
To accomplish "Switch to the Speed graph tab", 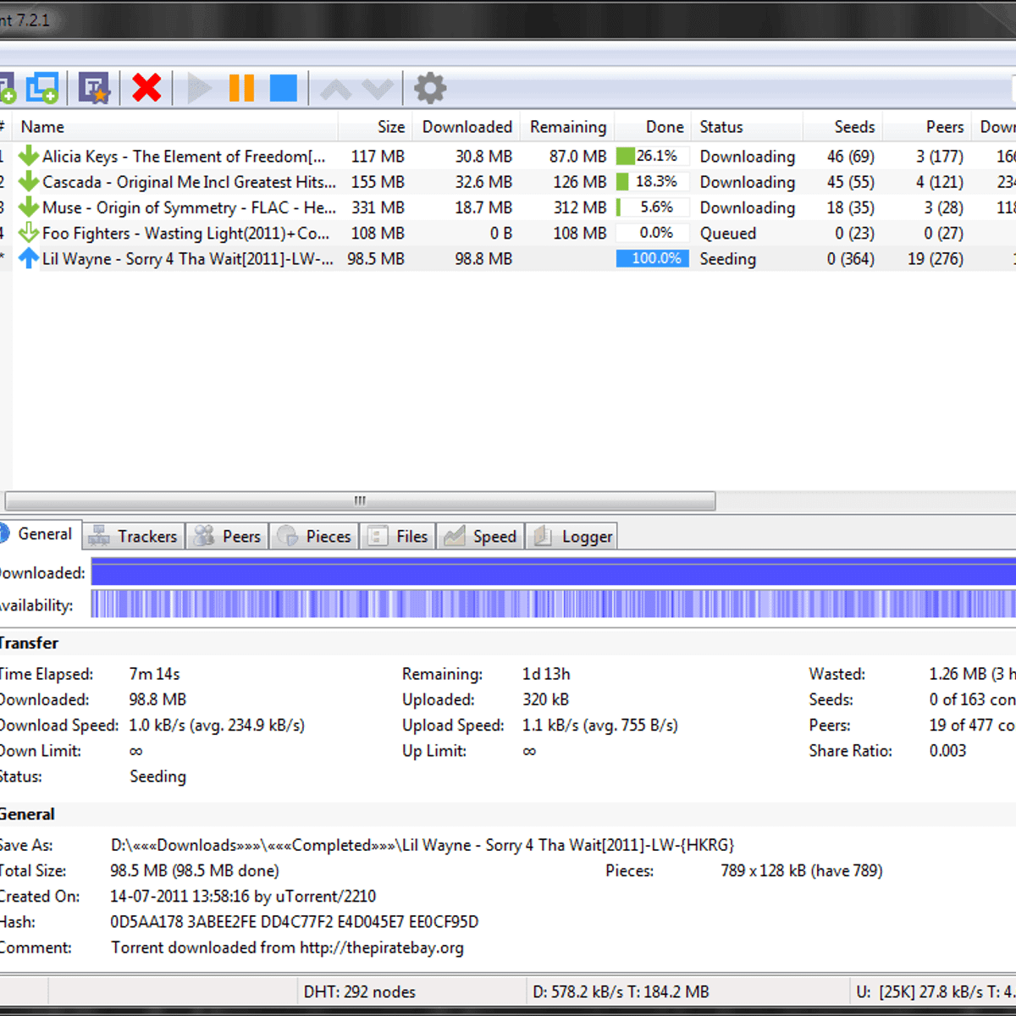I will [481, 536].
